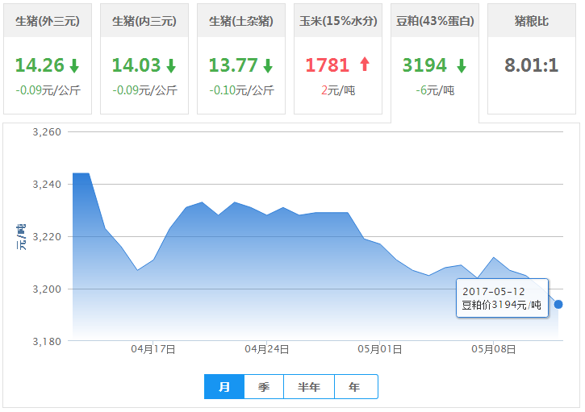Click the green down arrow beside 14.03
585x412 pixels.
[171, 65]
